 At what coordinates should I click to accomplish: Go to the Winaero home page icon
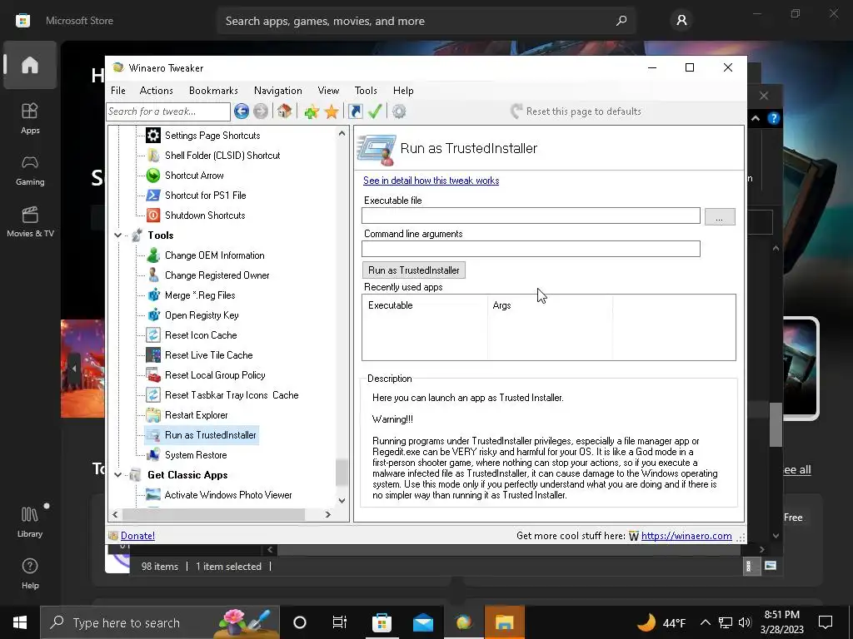point(284,111)
